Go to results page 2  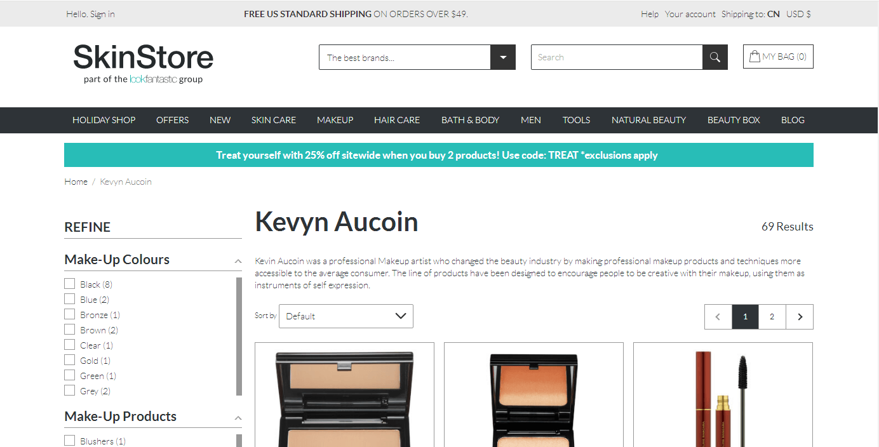[772, 317]
